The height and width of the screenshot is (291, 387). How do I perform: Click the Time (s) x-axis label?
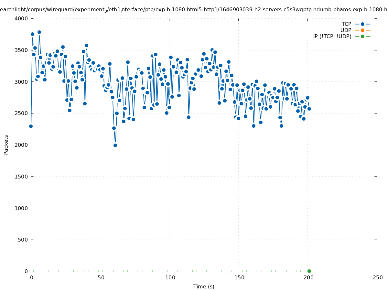[x=204, y=286]
